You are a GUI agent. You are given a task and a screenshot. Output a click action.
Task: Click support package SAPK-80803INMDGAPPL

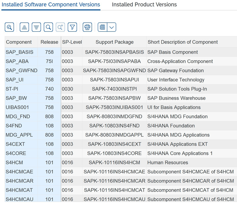pos(114,135)
